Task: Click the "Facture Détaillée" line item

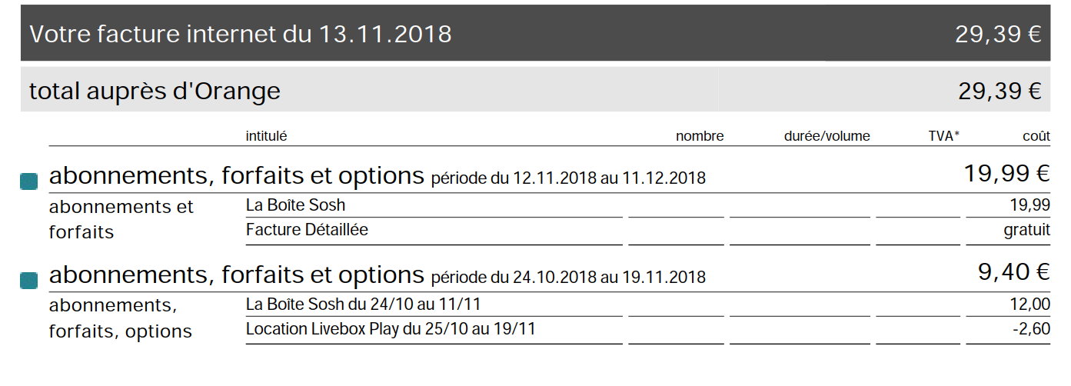Action: 307,230
